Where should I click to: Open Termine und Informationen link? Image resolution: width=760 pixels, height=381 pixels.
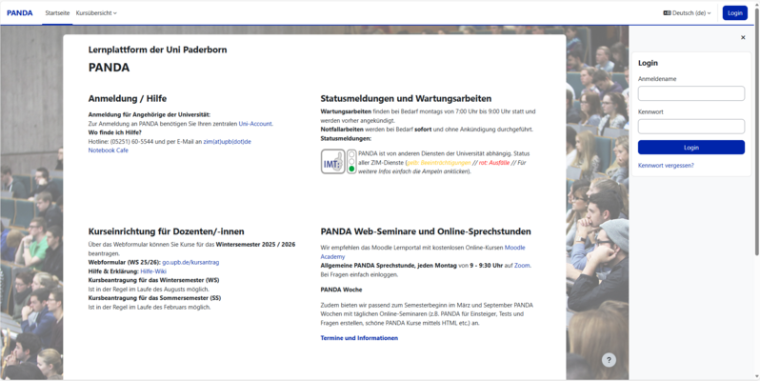pyautogui.click(x=359, y=338)
